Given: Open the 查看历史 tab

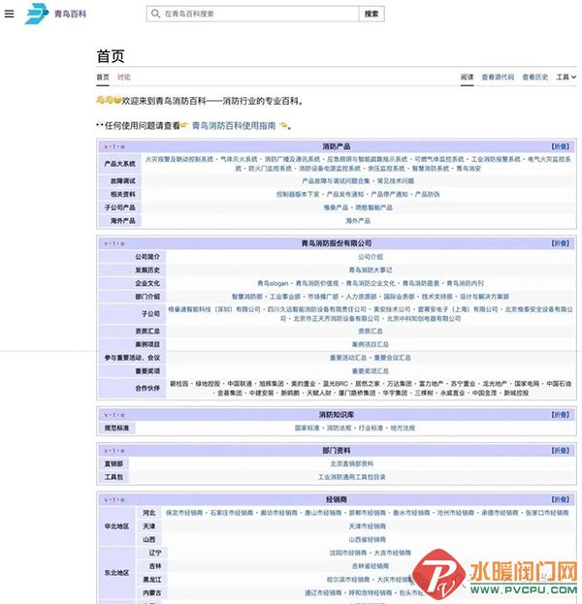Looking at the screenshot, I should (534, 78).
